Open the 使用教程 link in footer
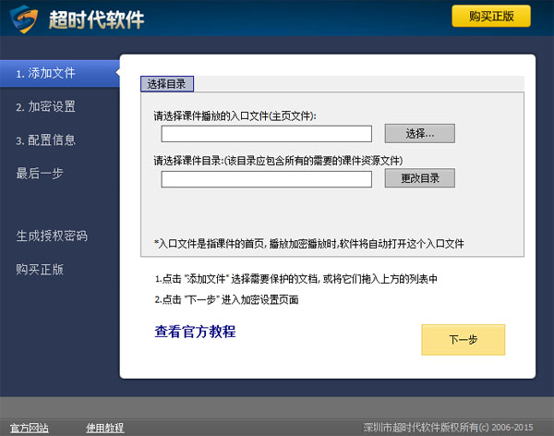The width and height of the screenshot is (554, 436). [x=105, y=428]
